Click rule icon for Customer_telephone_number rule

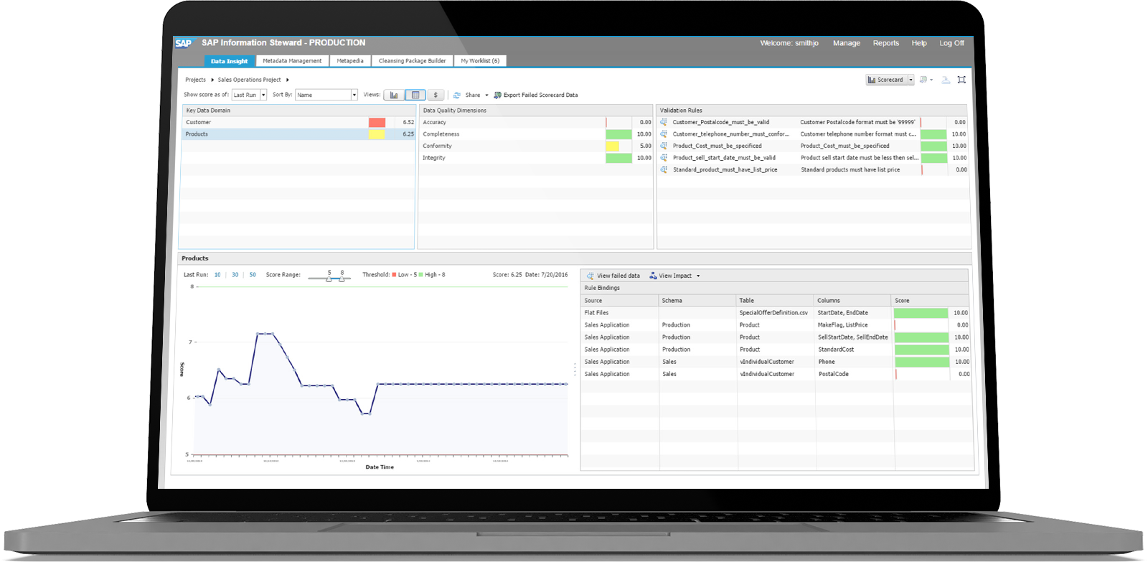[664, 134]
